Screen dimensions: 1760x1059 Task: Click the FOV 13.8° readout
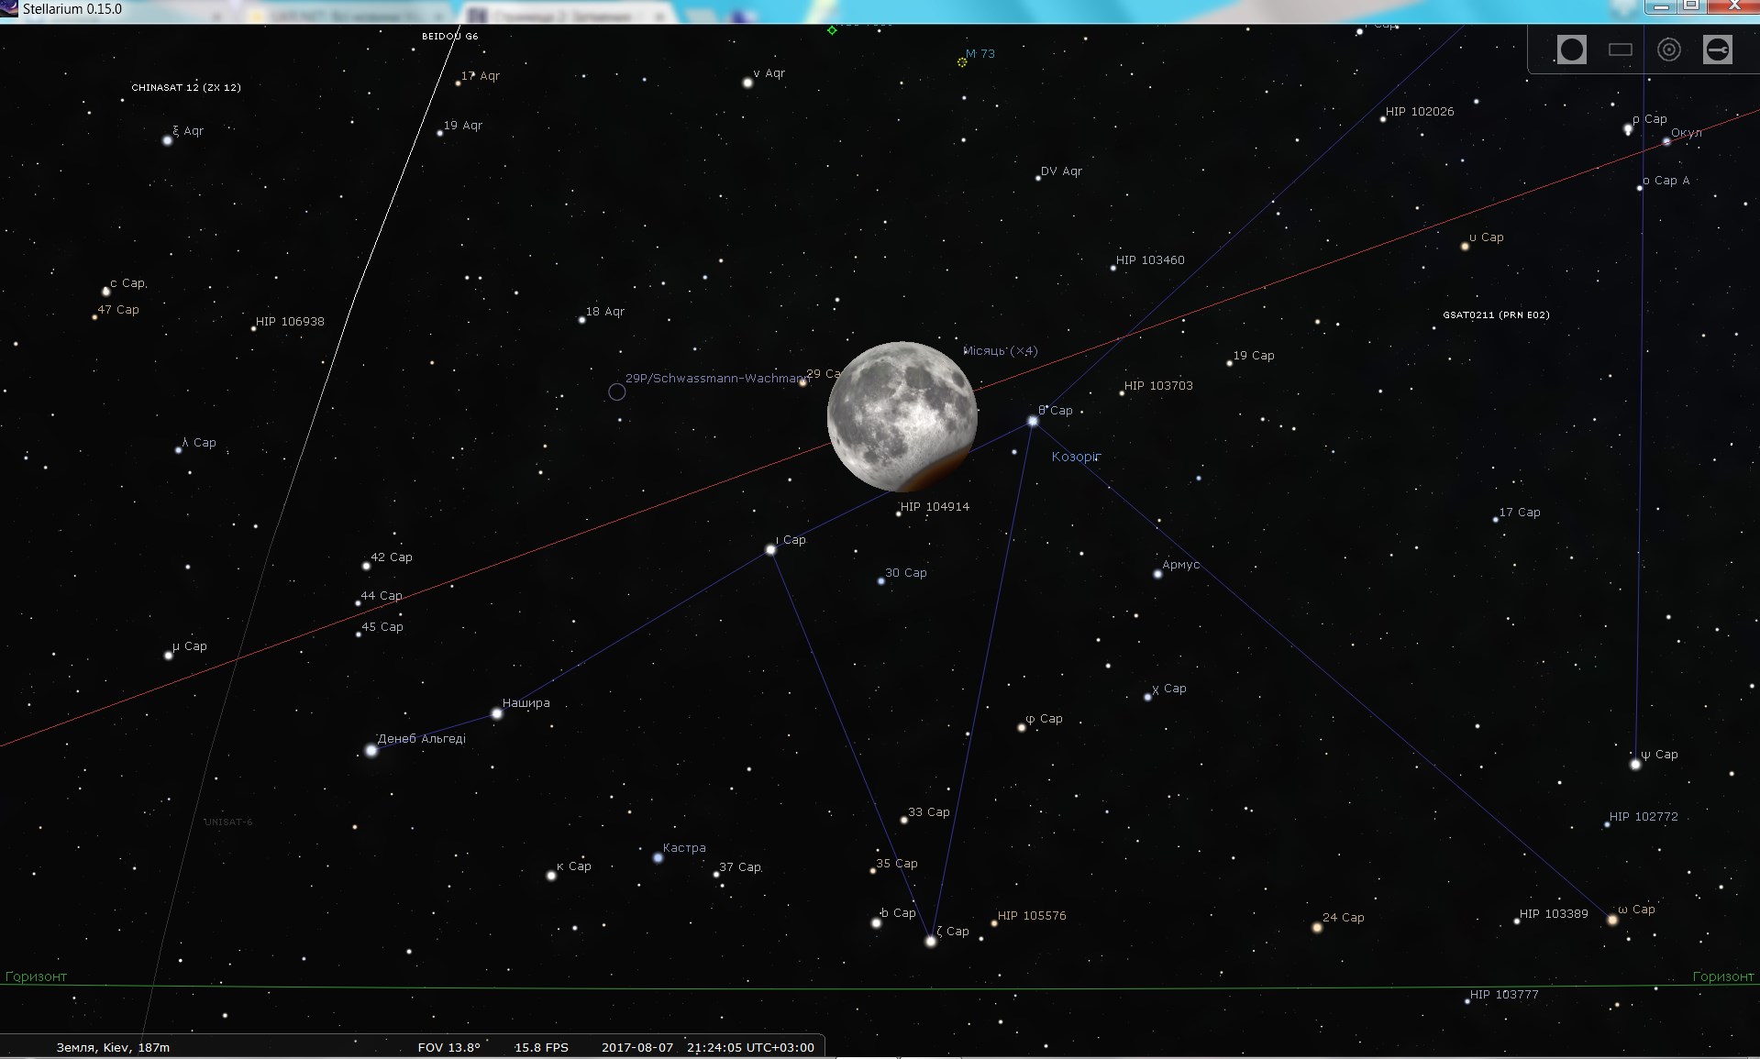(x=448, y=1047)
